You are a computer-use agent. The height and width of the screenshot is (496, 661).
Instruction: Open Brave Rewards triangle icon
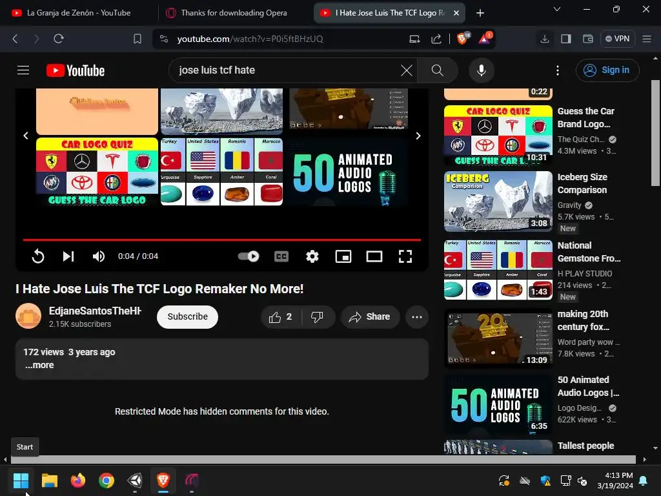485,38
